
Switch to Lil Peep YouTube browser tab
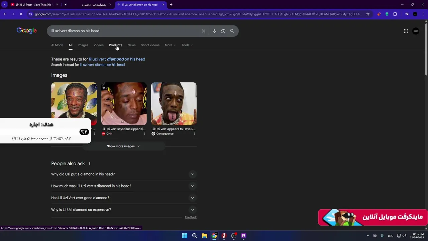click(34, 5)
